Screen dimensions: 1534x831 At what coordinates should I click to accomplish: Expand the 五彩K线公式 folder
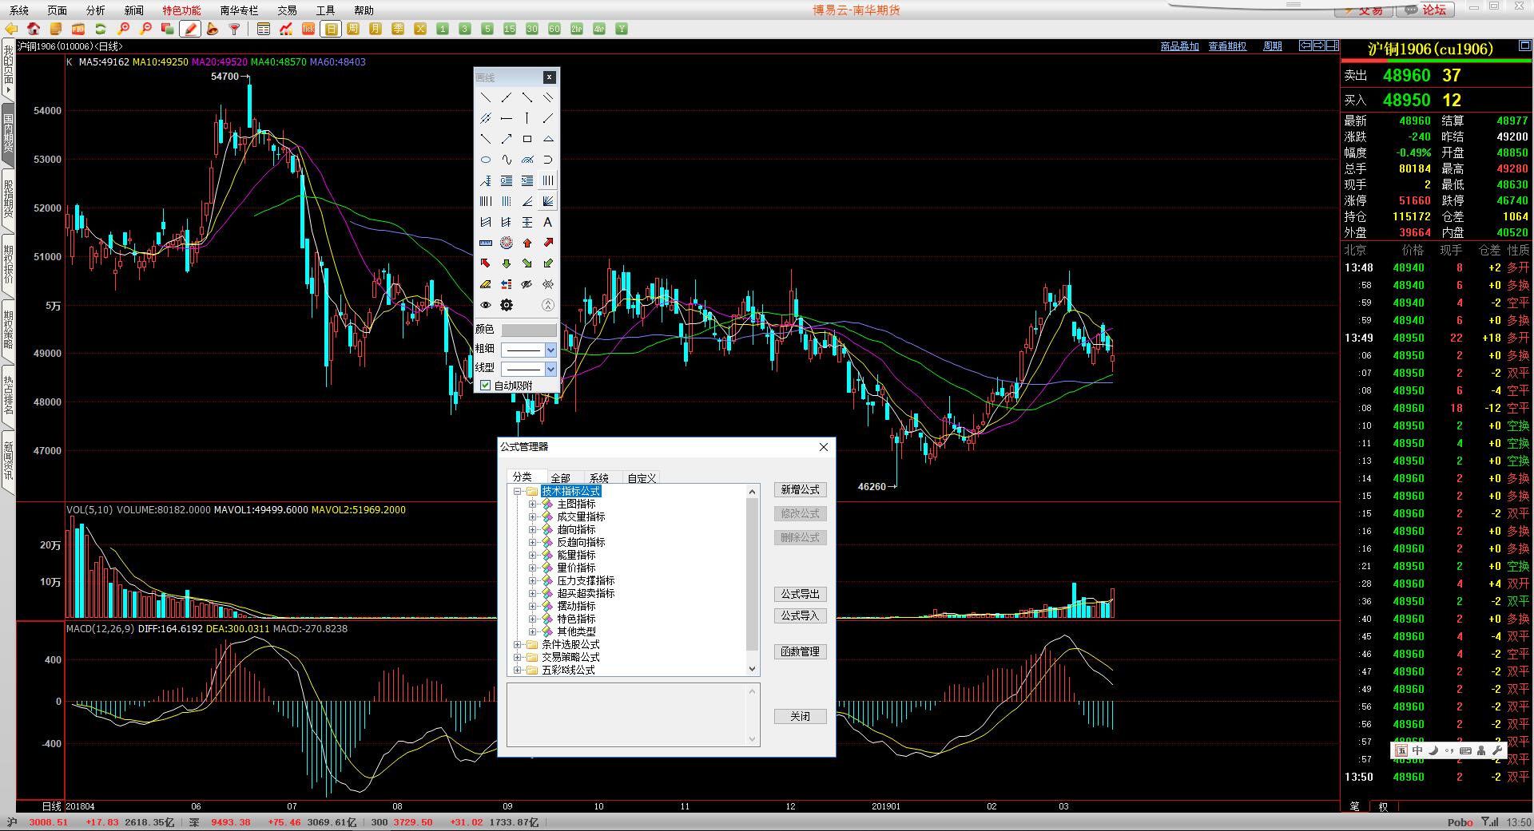[517, 671]
